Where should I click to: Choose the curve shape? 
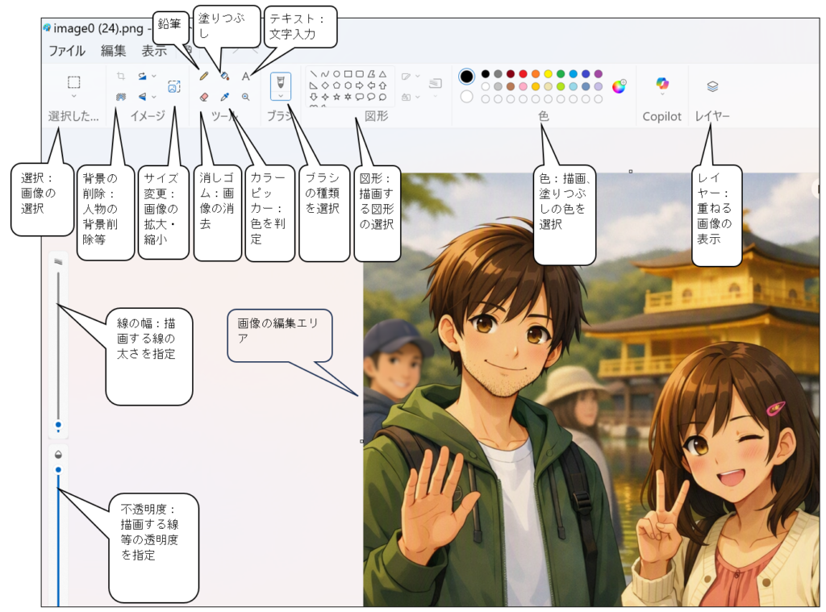click(325, 74)
